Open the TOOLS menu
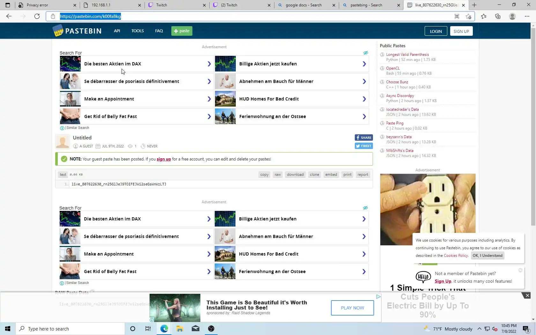This screenshot has height=335, width=536. point(138,31)
